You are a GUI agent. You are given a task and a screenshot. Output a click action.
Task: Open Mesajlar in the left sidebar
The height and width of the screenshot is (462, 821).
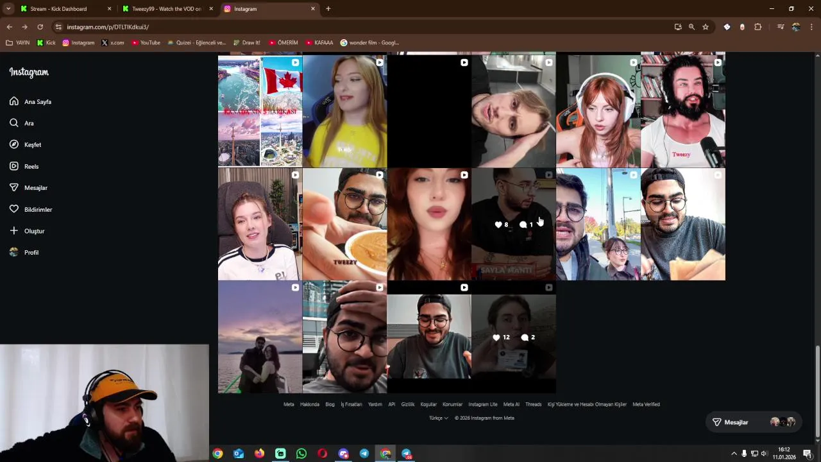(29, 187)
